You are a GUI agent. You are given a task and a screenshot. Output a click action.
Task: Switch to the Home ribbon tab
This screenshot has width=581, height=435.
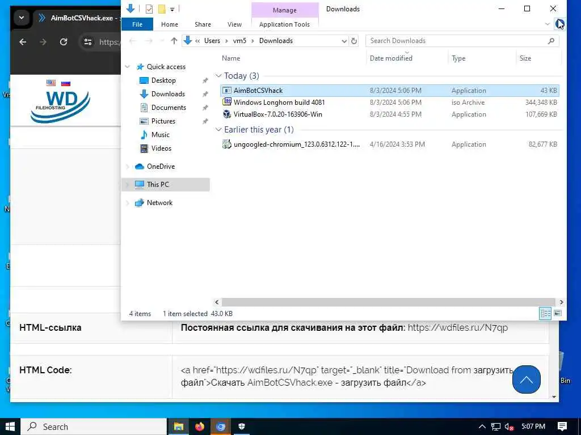tap(169, 24)
